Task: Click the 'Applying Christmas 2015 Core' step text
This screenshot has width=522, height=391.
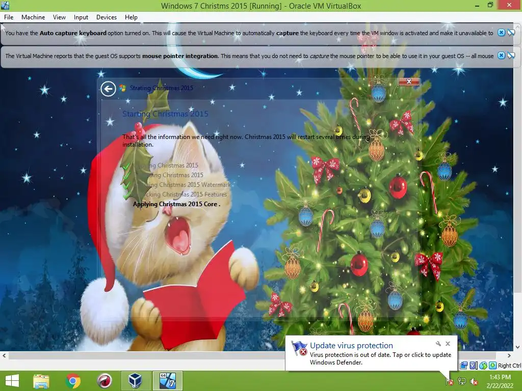Action: tap(176, 204)
